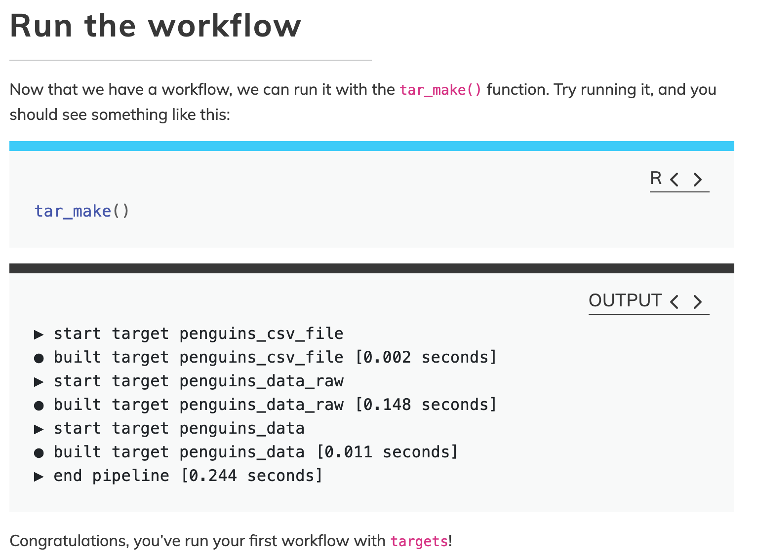Click the triangle marker before end pipeline

39,477
